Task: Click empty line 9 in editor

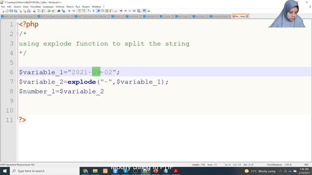Action: pos(165,101)
